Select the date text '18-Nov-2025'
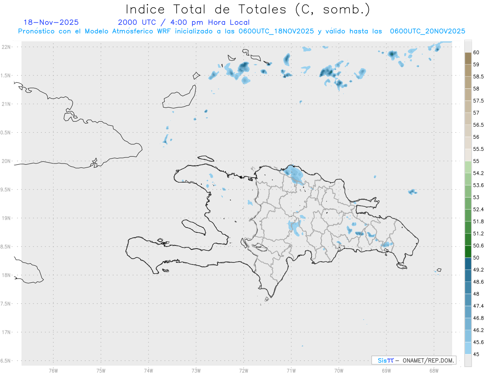The image size is (487, 376). click(x=52, y=22)
